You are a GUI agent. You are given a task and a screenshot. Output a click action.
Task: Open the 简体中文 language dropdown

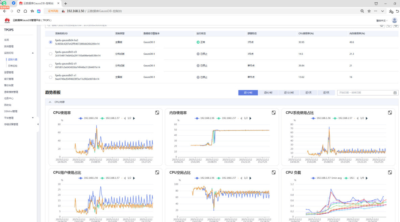click(x=382, y=21)
